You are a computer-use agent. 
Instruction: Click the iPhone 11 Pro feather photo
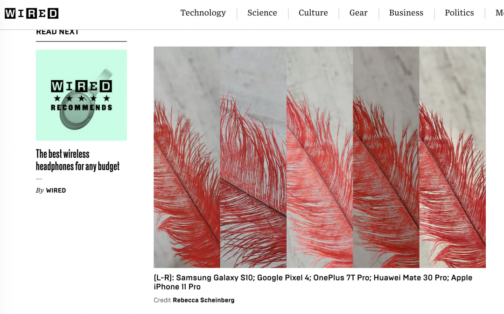tap(453, 157)
